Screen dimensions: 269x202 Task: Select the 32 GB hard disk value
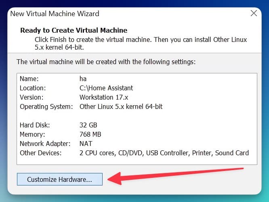(88, 125)
